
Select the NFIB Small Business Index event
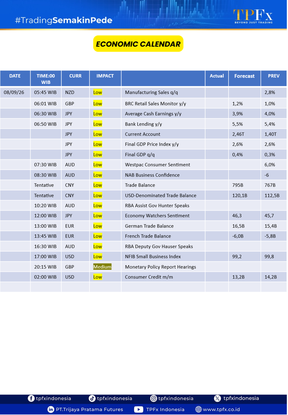pos(153,257)
